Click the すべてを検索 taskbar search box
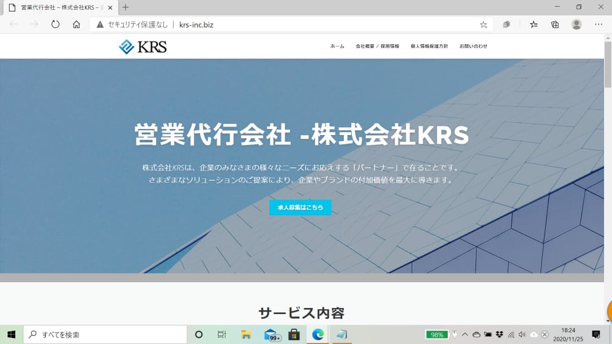612x344 pixels. click(105, 334)
